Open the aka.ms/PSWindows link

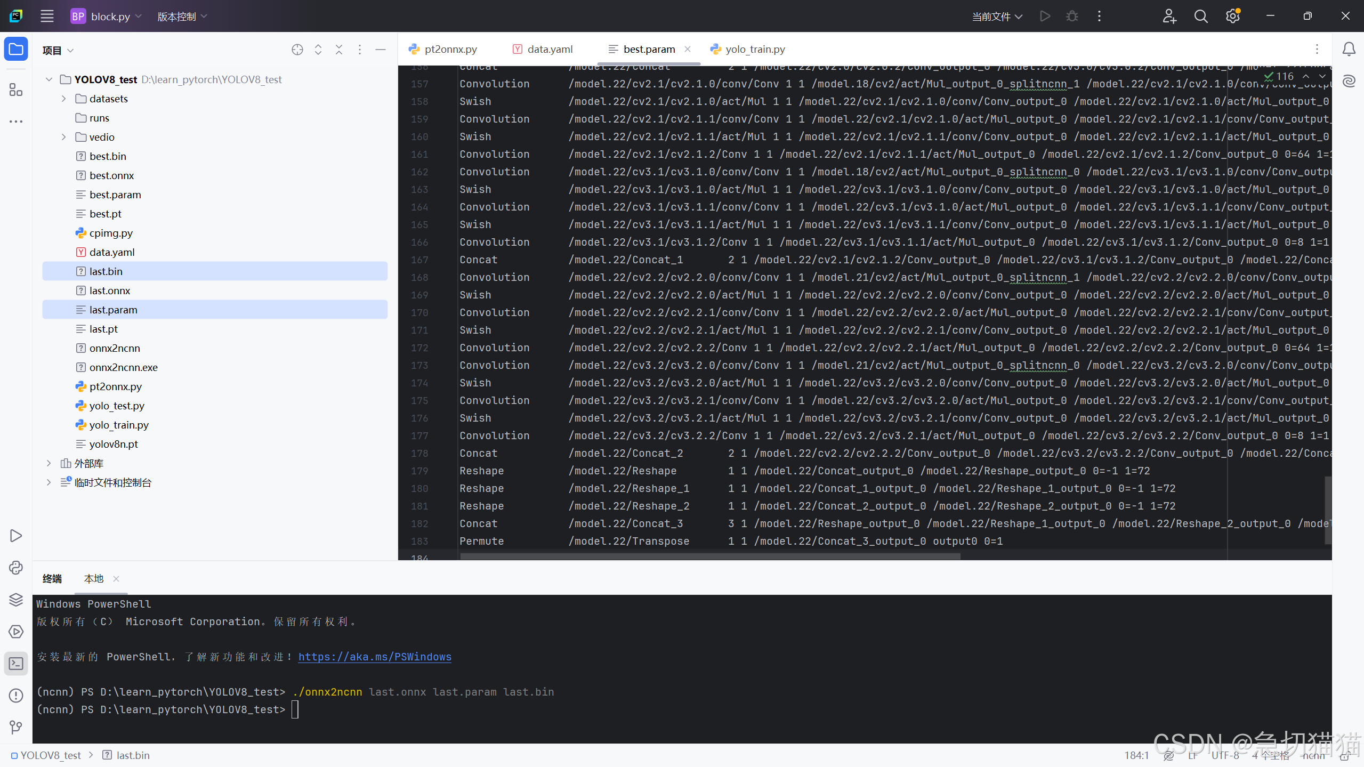click(x=375, y=657)
